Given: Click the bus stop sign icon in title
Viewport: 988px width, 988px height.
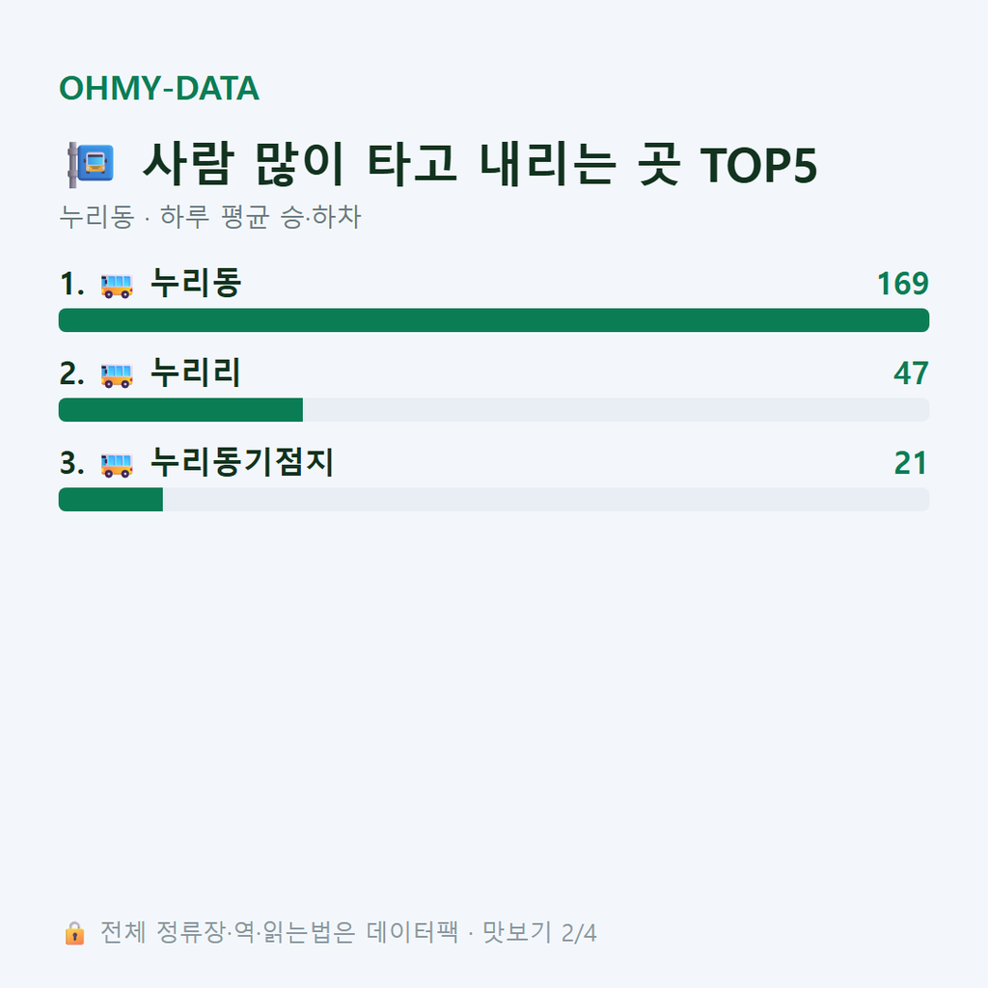Looking at the screenshot, I should click(x=91, y=164).
